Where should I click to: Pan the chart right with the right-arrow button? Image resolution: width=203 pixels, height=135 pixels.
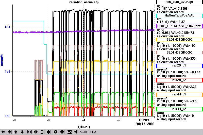coord(9,132)
